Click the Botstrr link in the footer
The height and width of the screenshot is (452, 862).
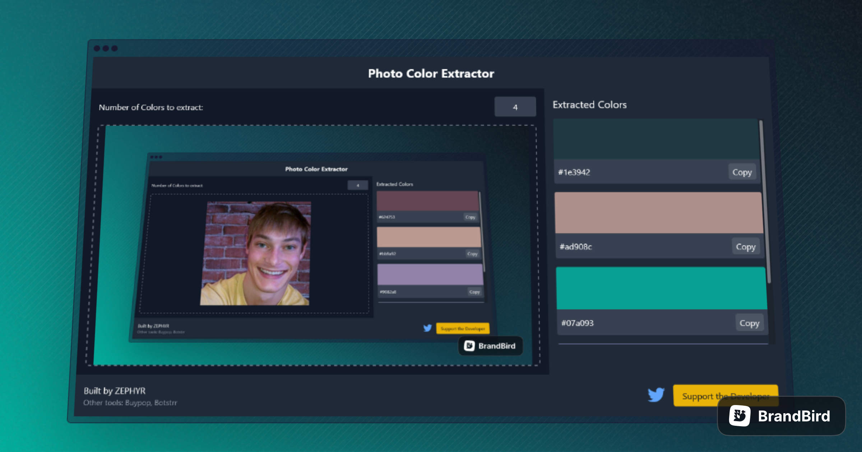click(x=166, y=402)
